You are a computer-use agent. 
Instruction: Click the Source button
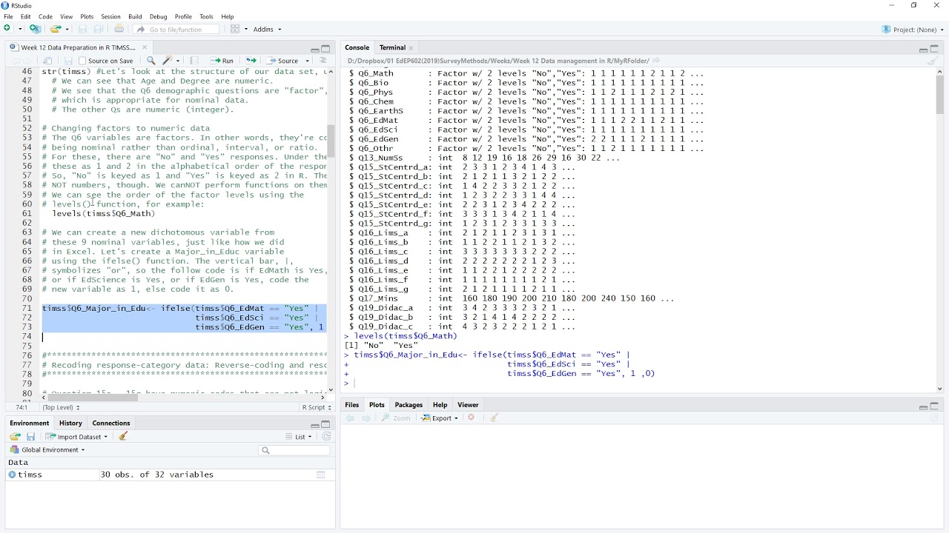pyautogui.click(x=283, y=61)
